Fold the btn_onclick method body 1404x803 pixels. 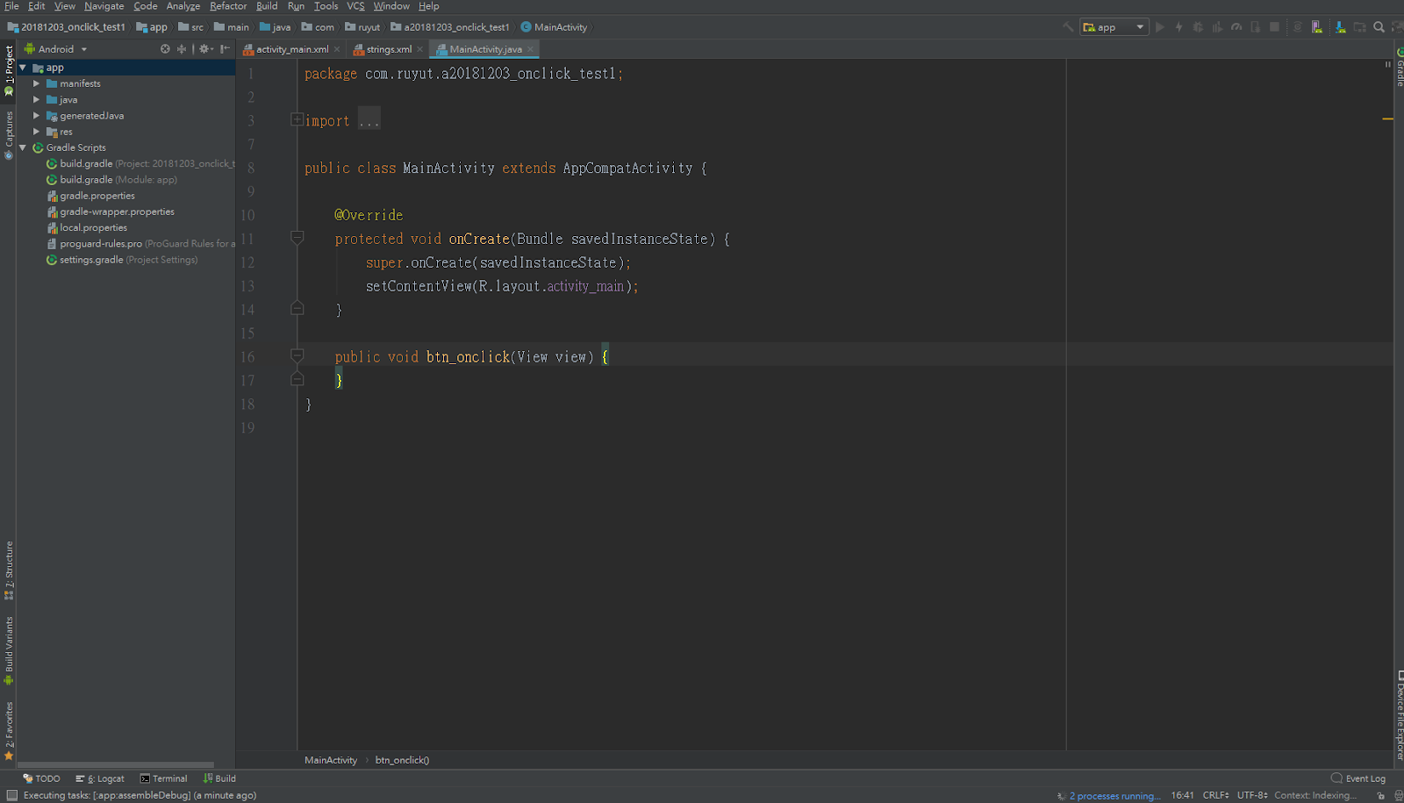(297, 355)
